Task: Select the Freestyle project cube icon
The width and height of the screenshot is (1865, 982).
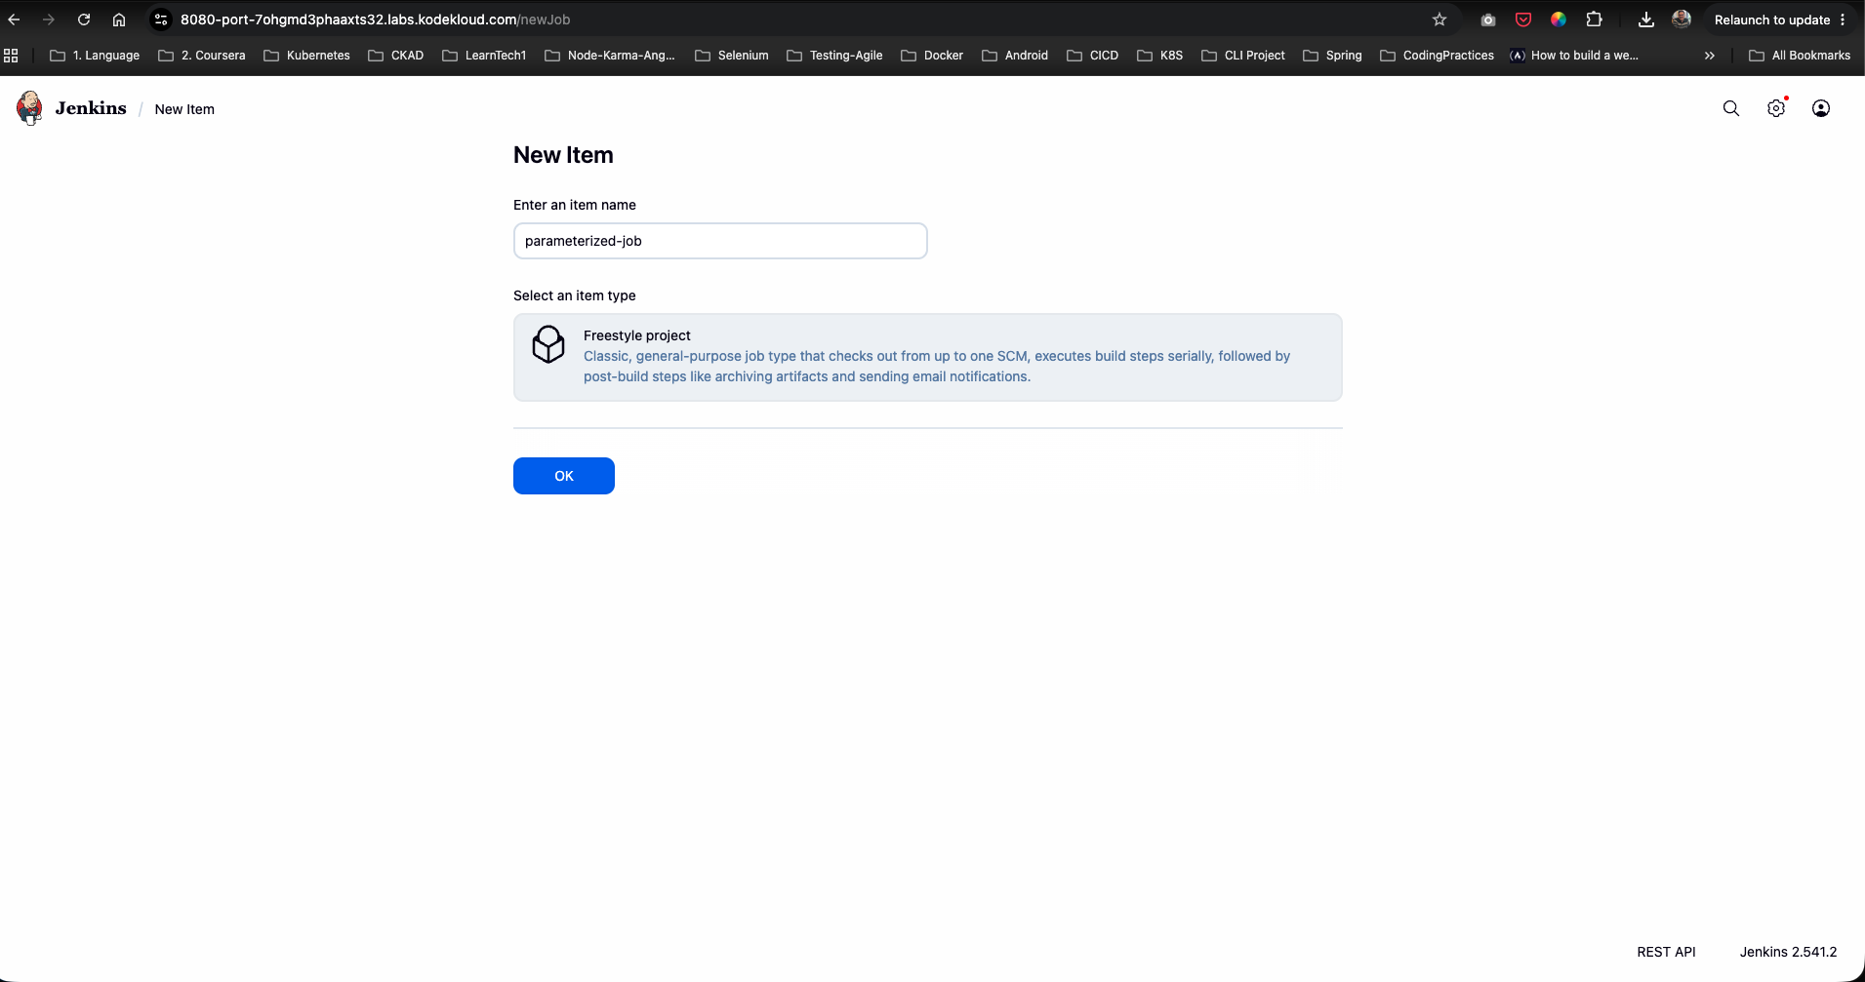Action: coord(548,344)
